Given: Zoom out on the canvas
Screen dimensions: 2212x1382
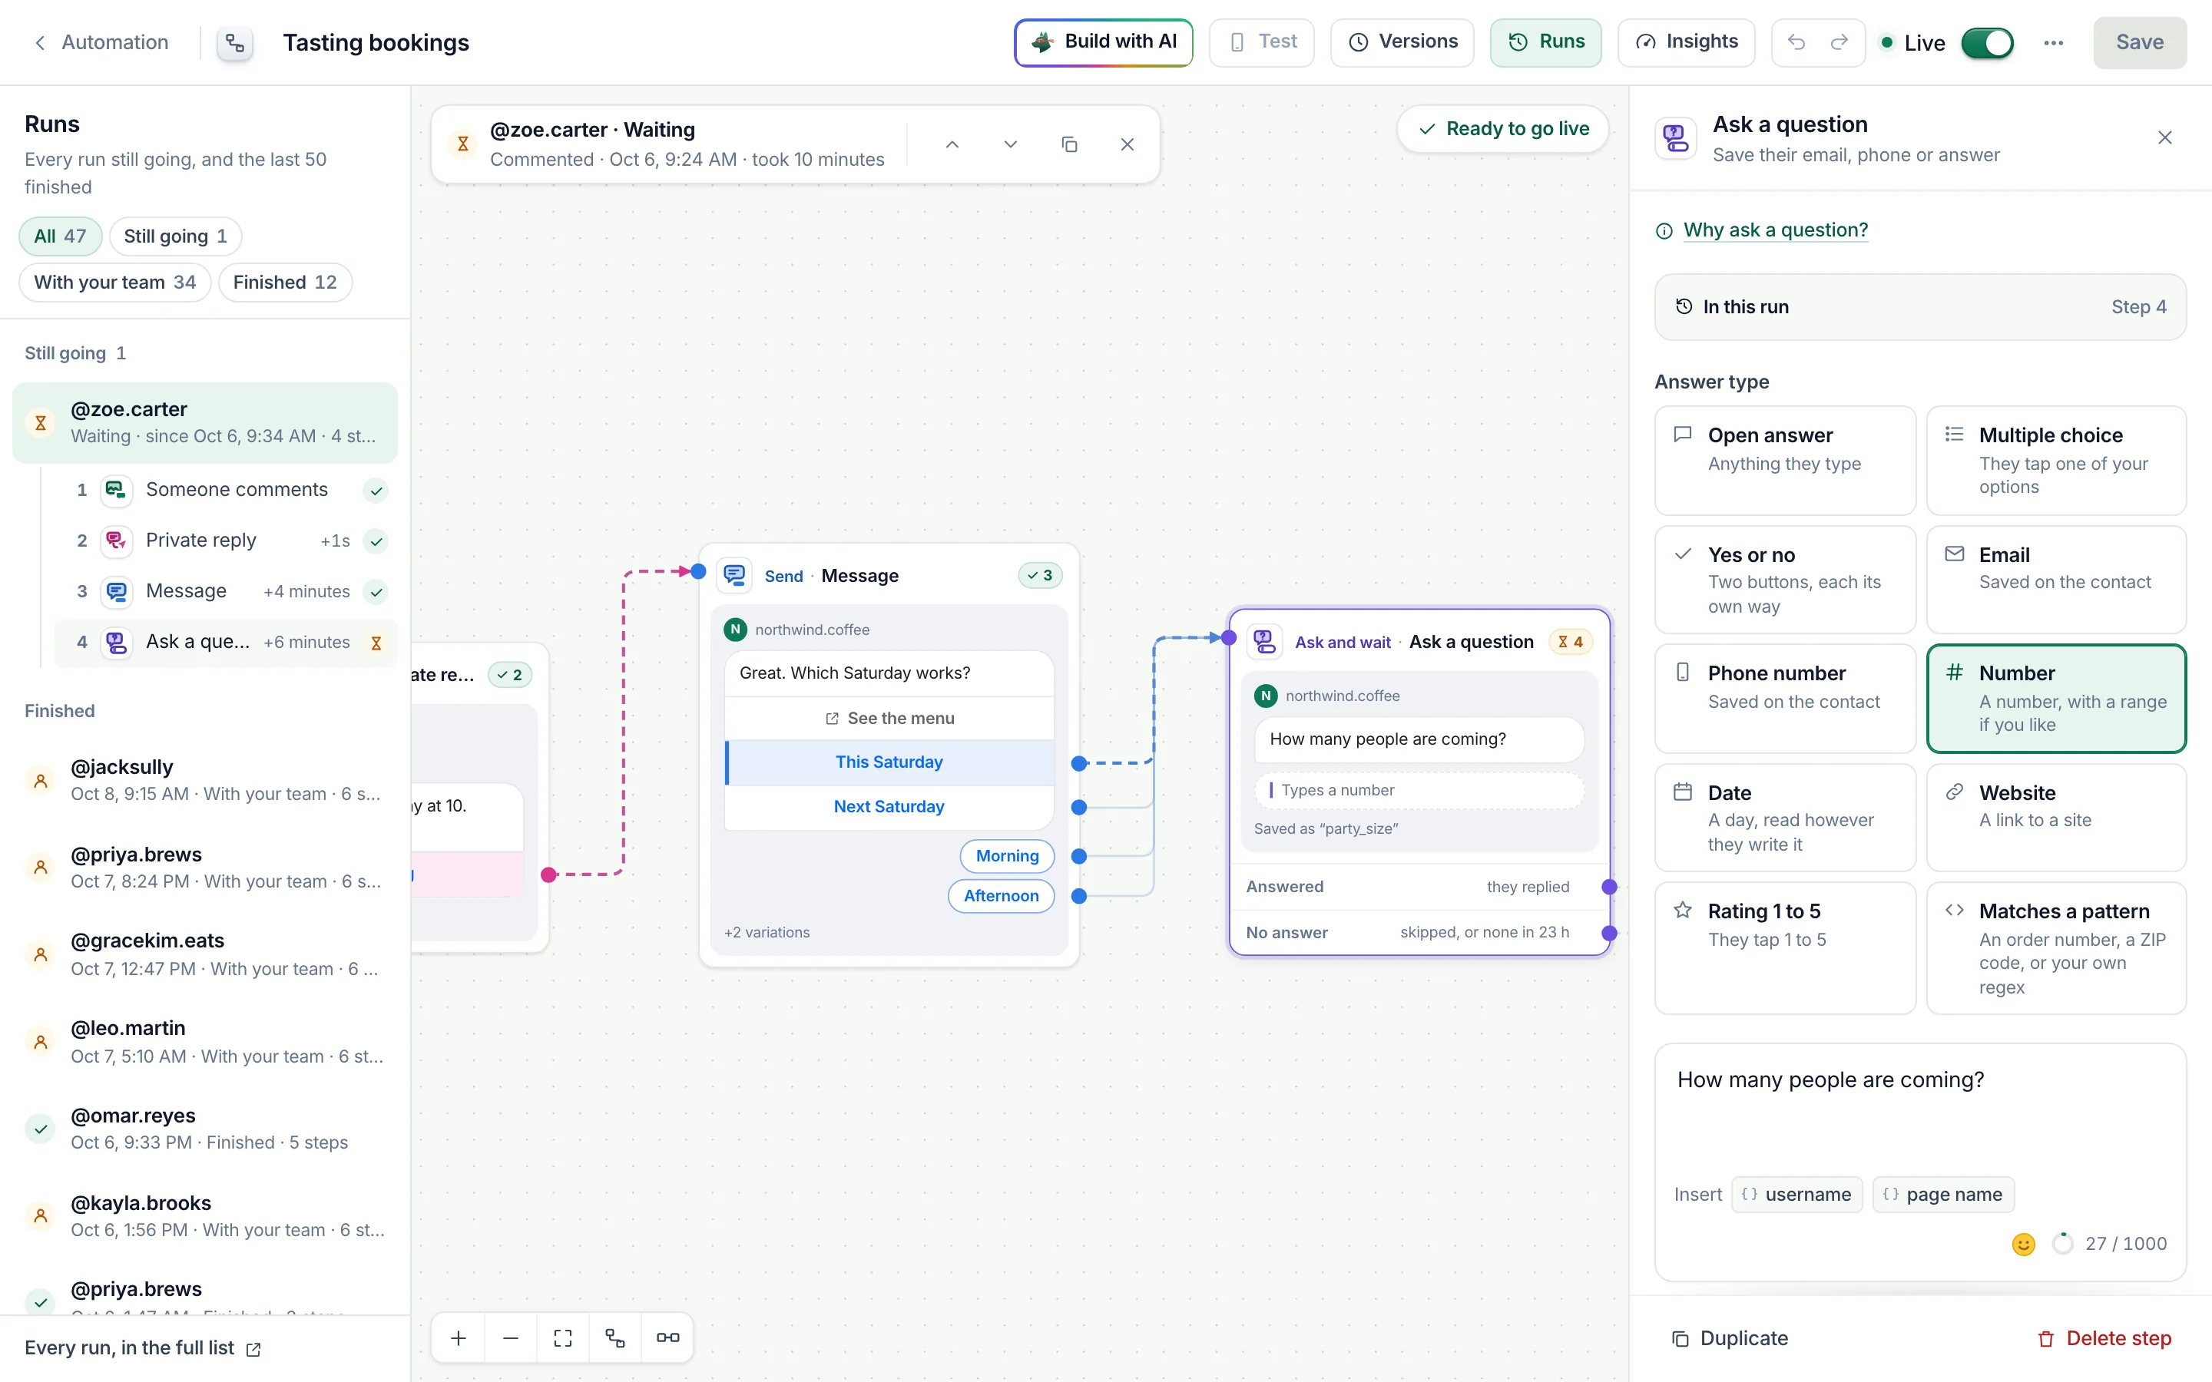Looking at the screenshot, I should pos(511,1337).
